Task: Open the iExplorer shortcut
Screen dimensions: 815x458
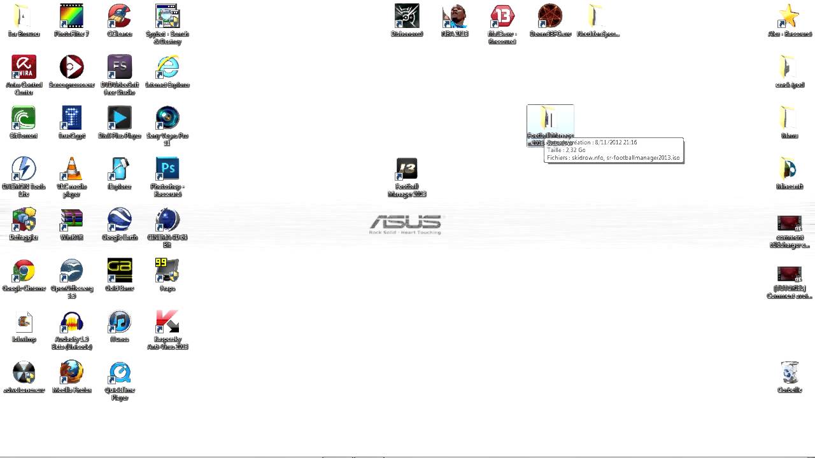Action: 120,169
